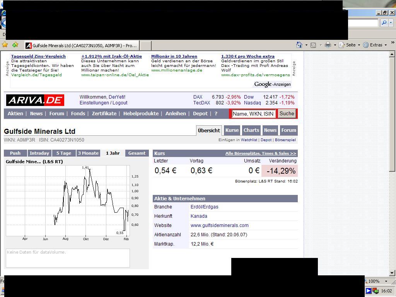Toggle the Push live chart mode
396x297 pixels.
(x=15, y=153)
